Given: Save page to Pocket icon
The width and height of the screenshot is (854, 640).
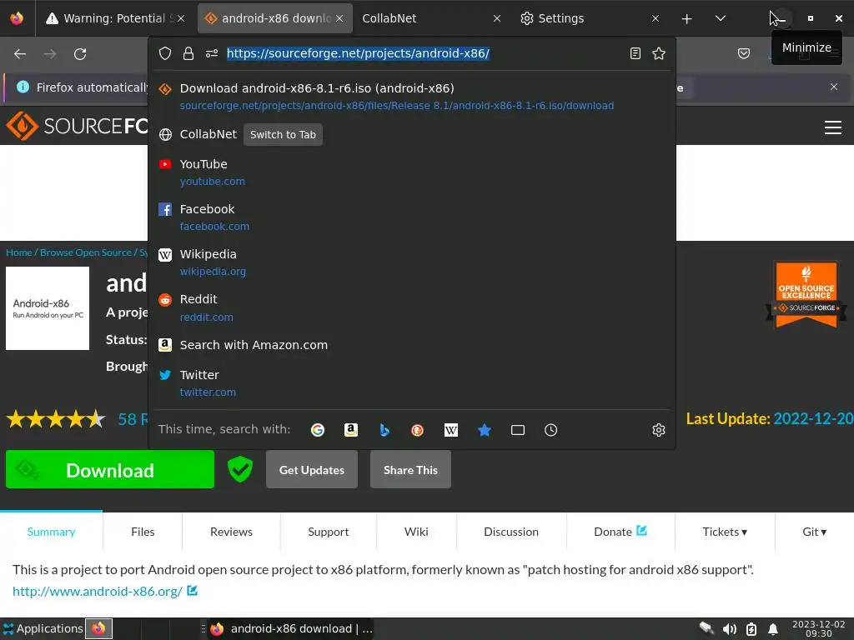Looking at the screenshot, I should coord(743,53).
